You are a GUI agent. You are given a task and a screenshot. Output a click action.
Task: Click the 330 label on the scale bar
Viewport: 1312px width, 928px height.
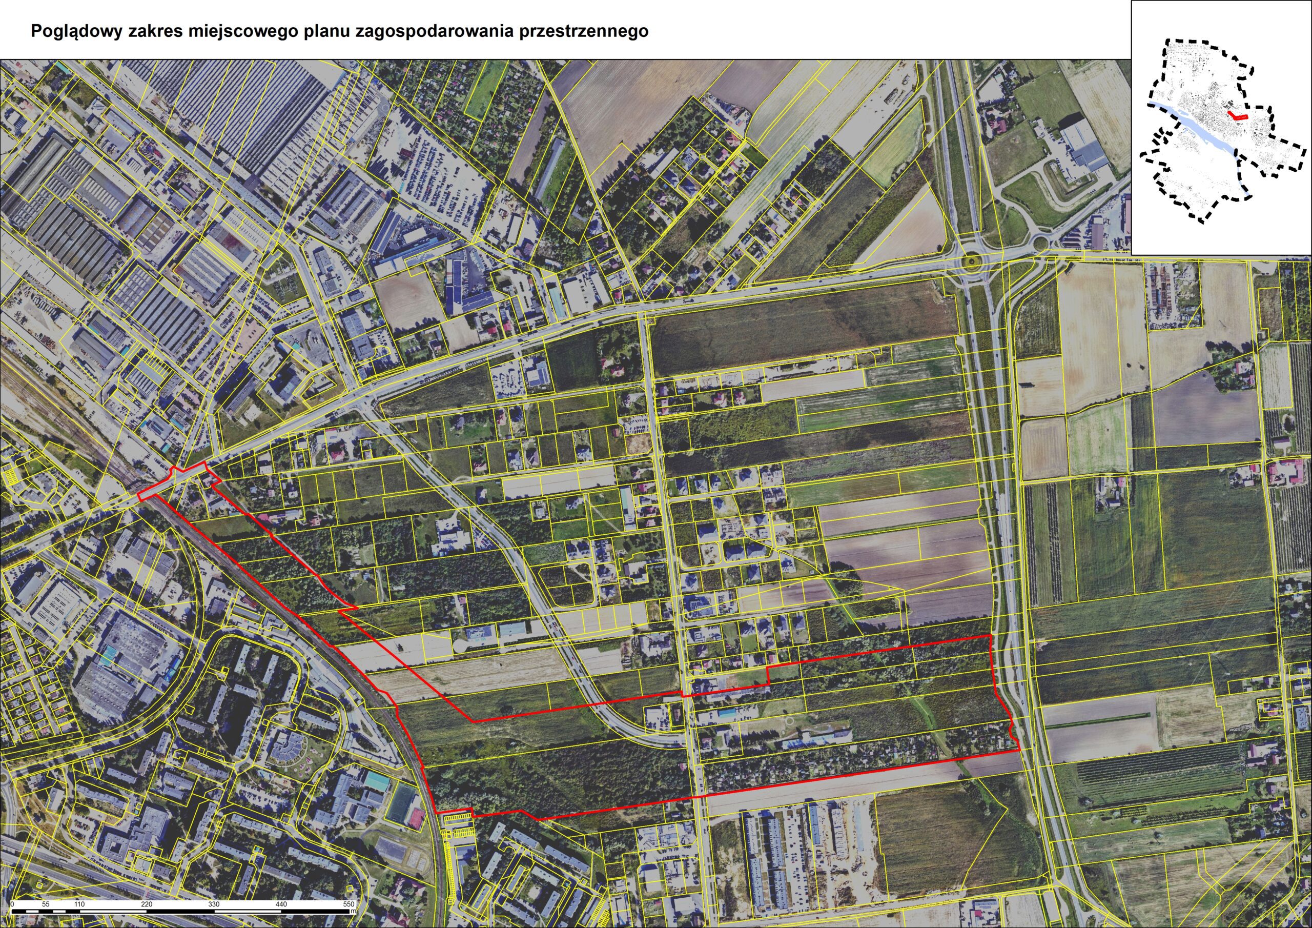click(x=214, y=904)
